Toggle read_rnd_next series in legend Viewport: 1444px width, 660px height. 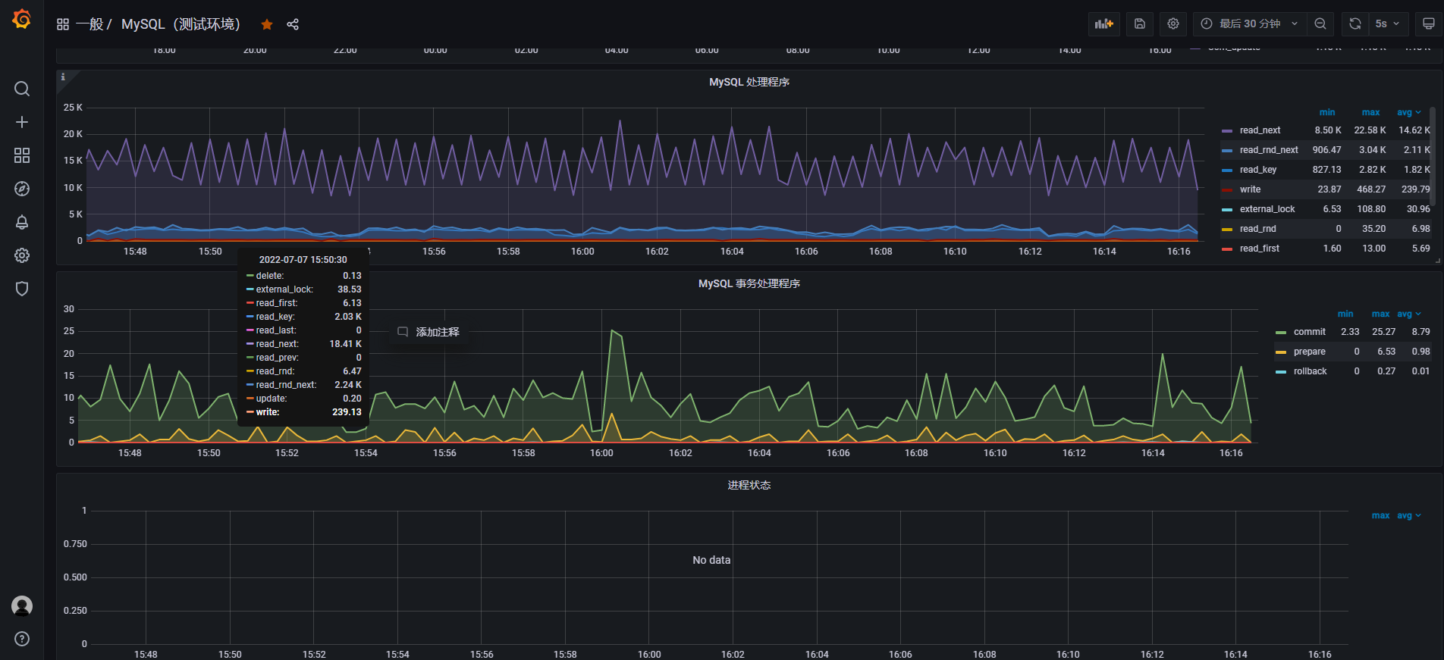[1269, 150]
